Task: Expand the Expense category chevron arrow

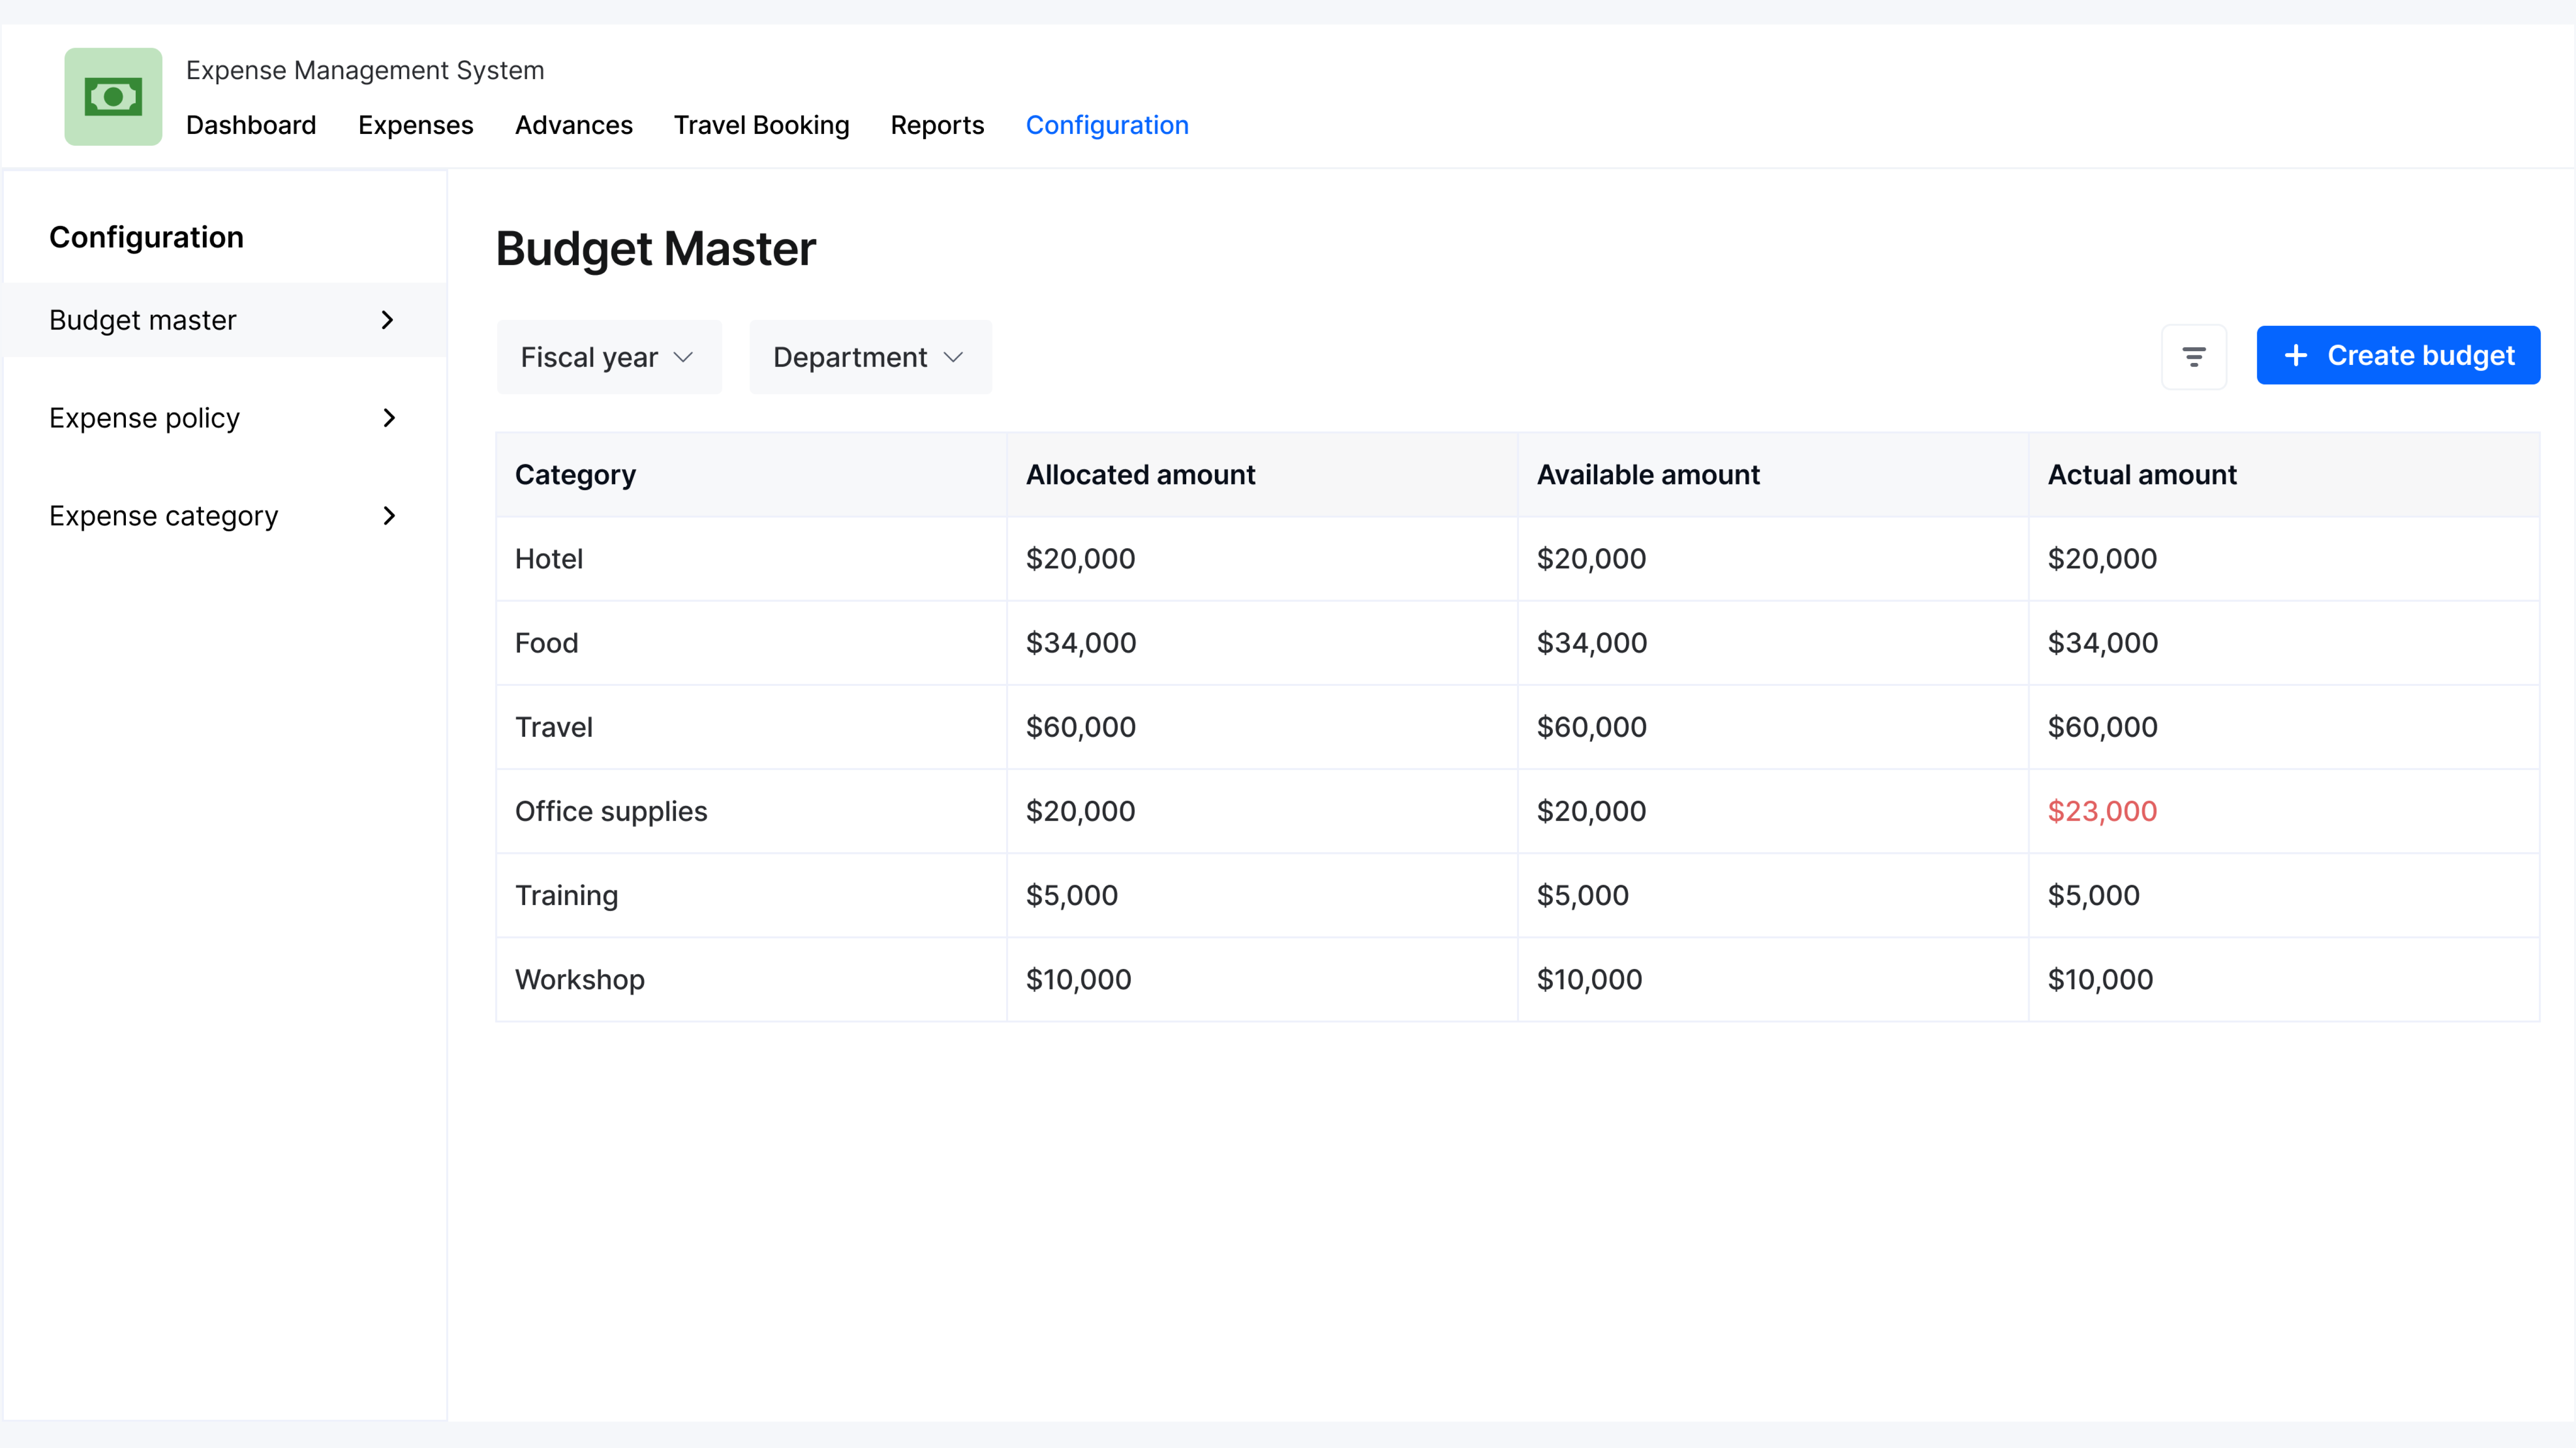Action: (389, 516)
